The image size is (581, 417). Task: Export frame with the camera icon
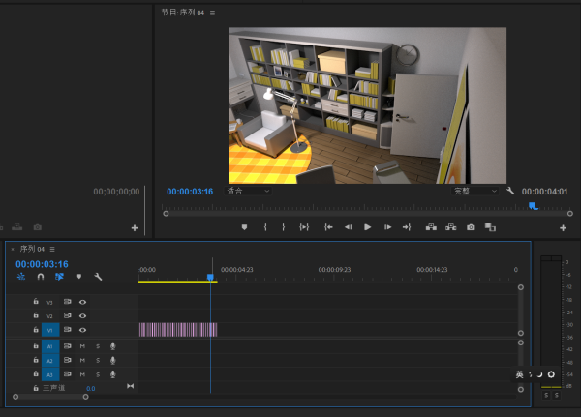471,227
